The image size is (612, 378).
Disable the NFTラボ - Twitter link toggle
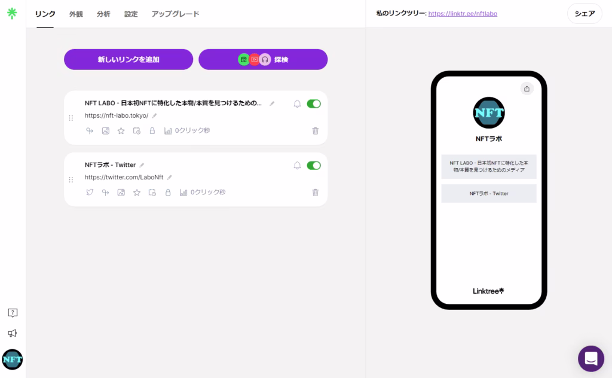314,165
